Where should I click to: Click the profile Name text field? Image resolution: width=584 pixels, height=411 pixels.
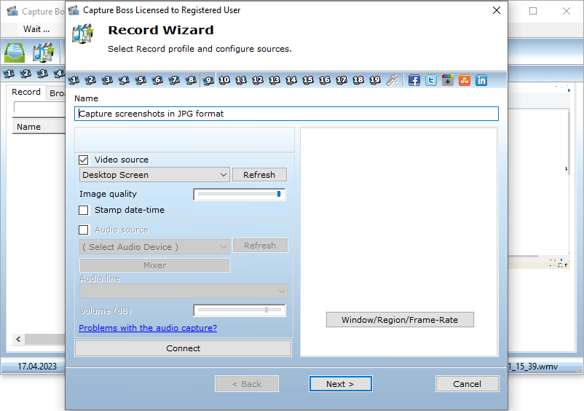click(x=286, y=114)
